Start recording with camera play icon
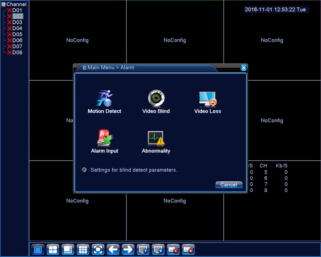The image size is (321, 257). [173, 249]
